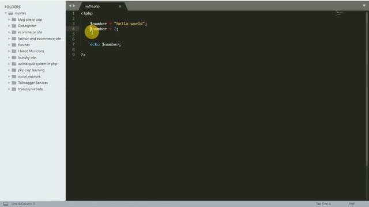Viewport: 369px width, 207px height.
Task: Click the vertical editor scrollbar
Action: click(367, 89)
